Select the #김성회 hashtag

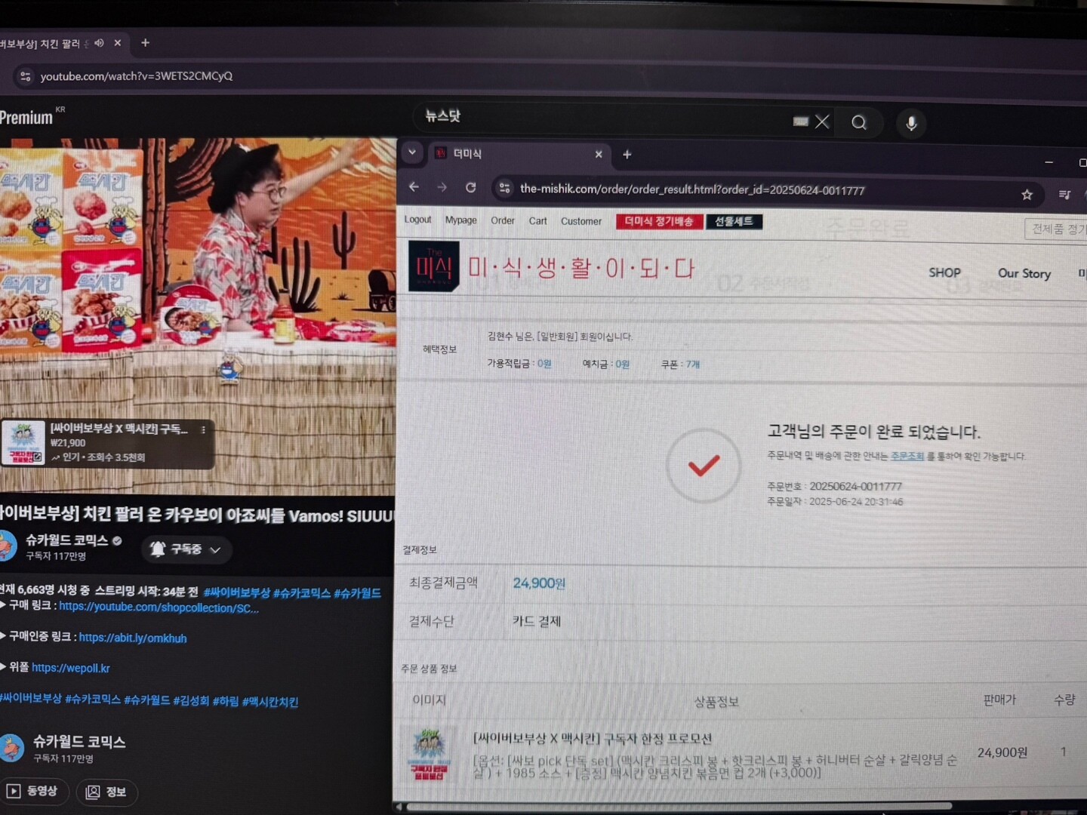coord(191,701)
